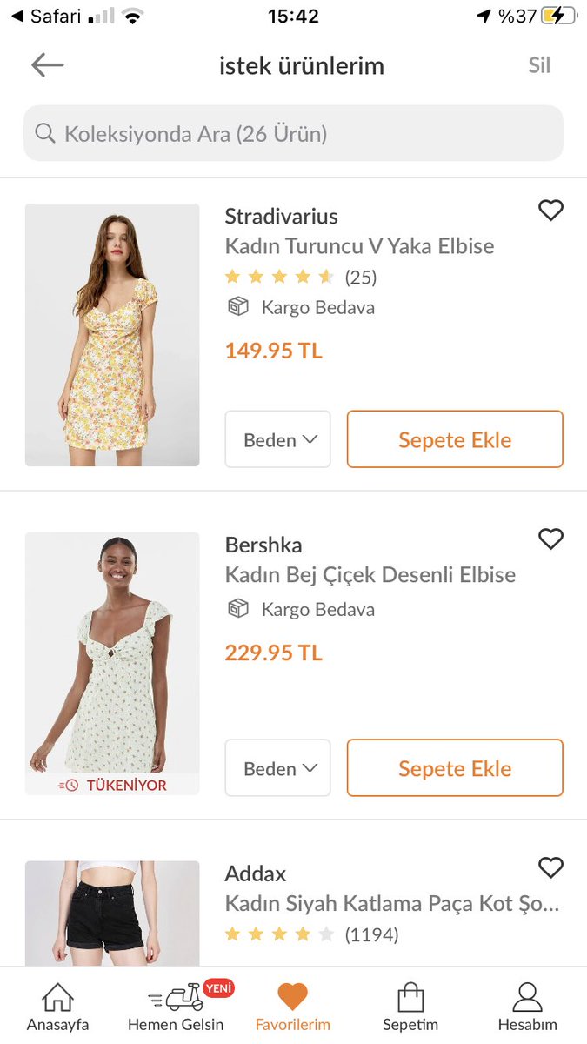Tap Kargo Bedava box icon for Bershka
The height and width of the screenshot is (1044, 587).
coord(238,609)
